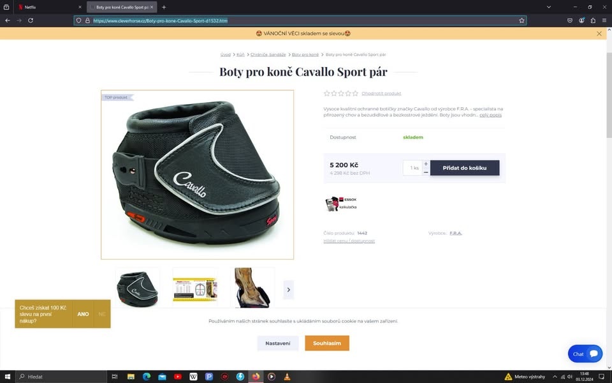Add product with Přidat do košíku

(465, 168)
